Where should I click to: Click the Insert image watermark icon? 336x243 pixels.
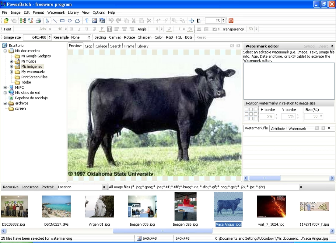(94, 21)
